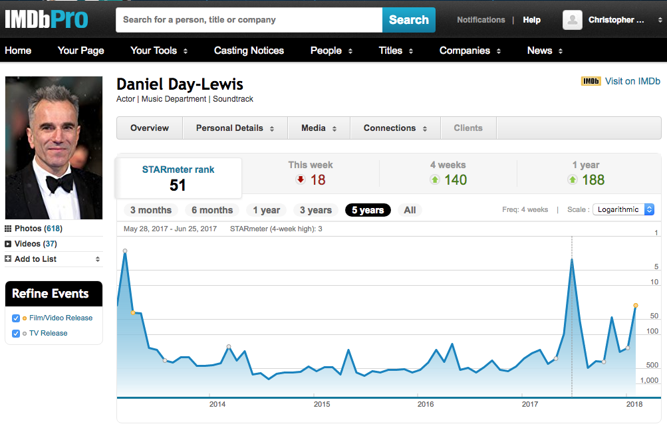
Task: Click the Photos grid icon
Action: coord(8,229)
